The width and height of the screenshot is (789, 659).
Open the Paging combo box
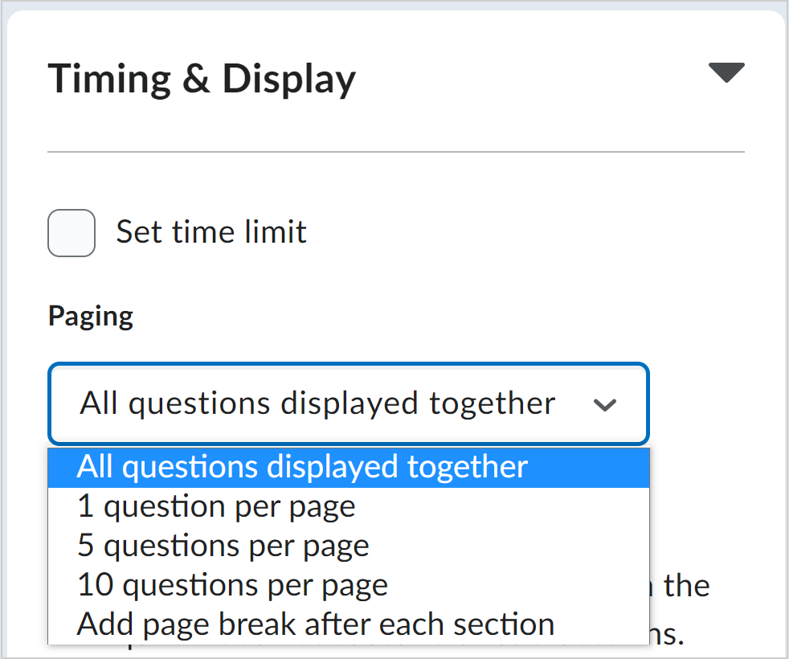pyautogui.click(x=348, y=404)
